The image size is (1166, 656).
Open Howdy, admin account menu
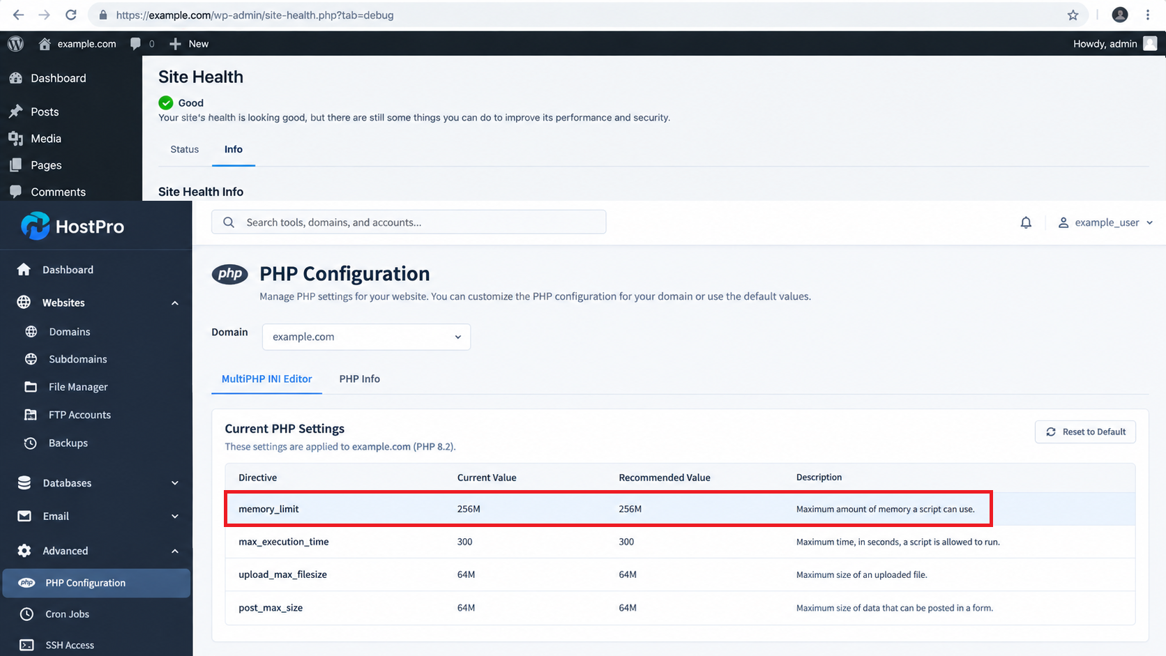click(1115, 43)
